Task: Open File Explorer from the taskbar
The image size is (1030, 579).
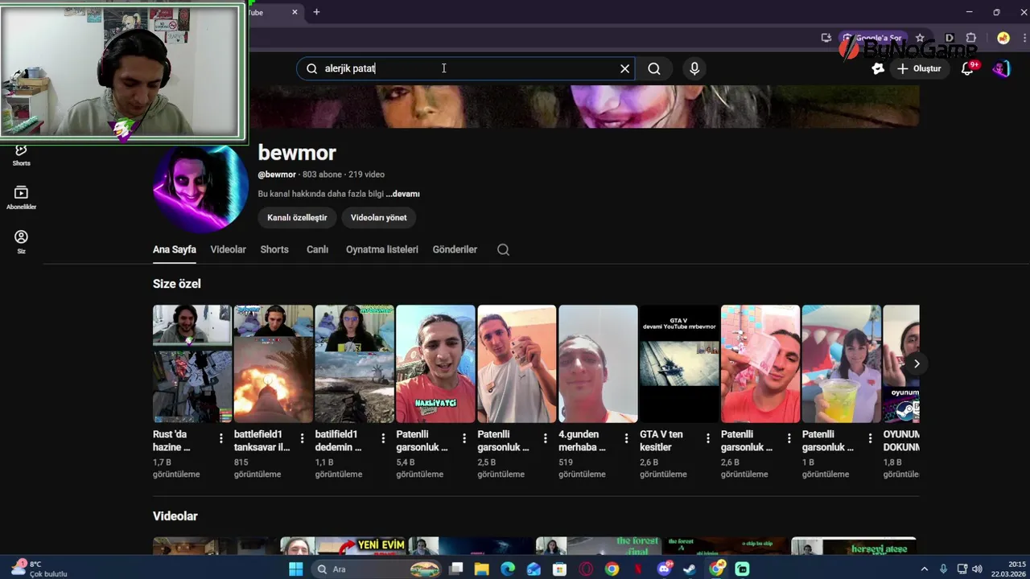Action: pyautogui.click(x=481, y=569)
